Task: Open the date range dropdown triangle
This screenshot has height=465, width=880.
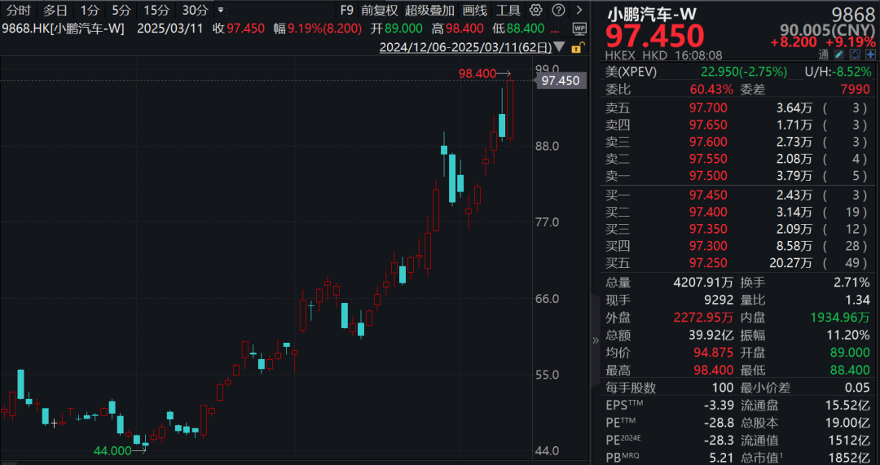Action: [x=558, y=48]
